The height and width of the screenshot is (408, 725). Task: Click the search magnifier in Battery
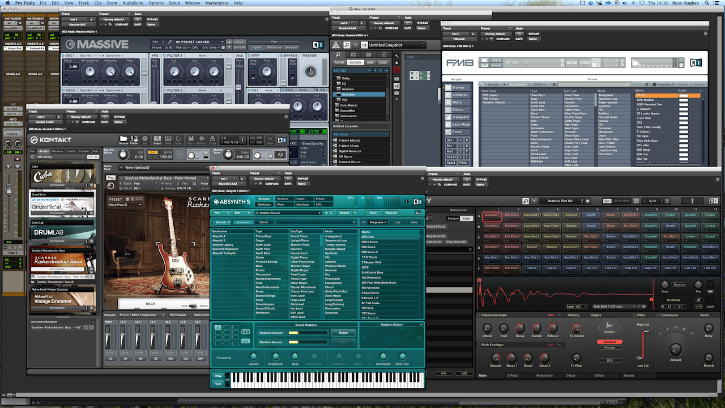click(x=526, y=201)
